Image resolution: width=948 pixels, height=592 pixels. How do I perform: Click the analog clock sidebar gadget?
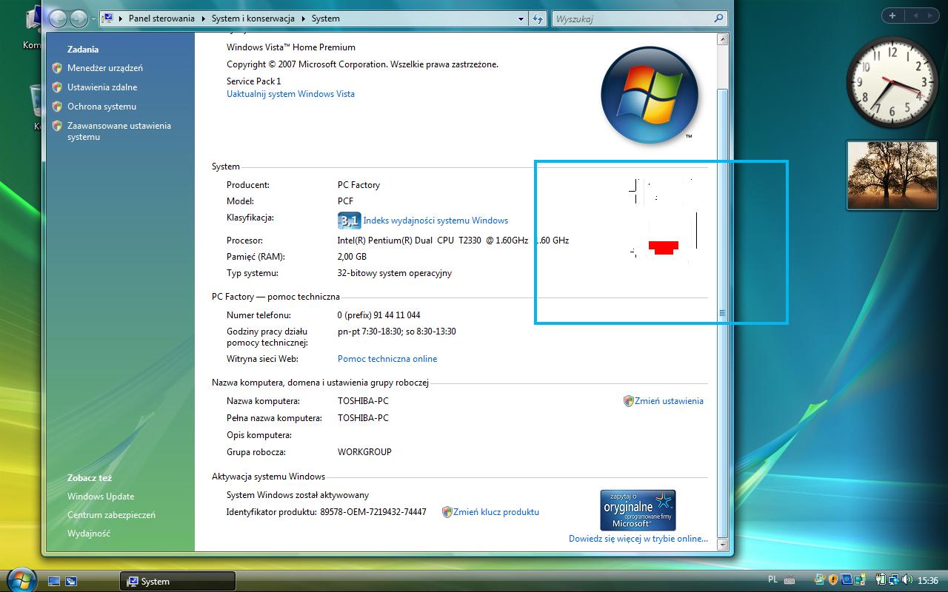pyautogui.click(x=892, y=81)
